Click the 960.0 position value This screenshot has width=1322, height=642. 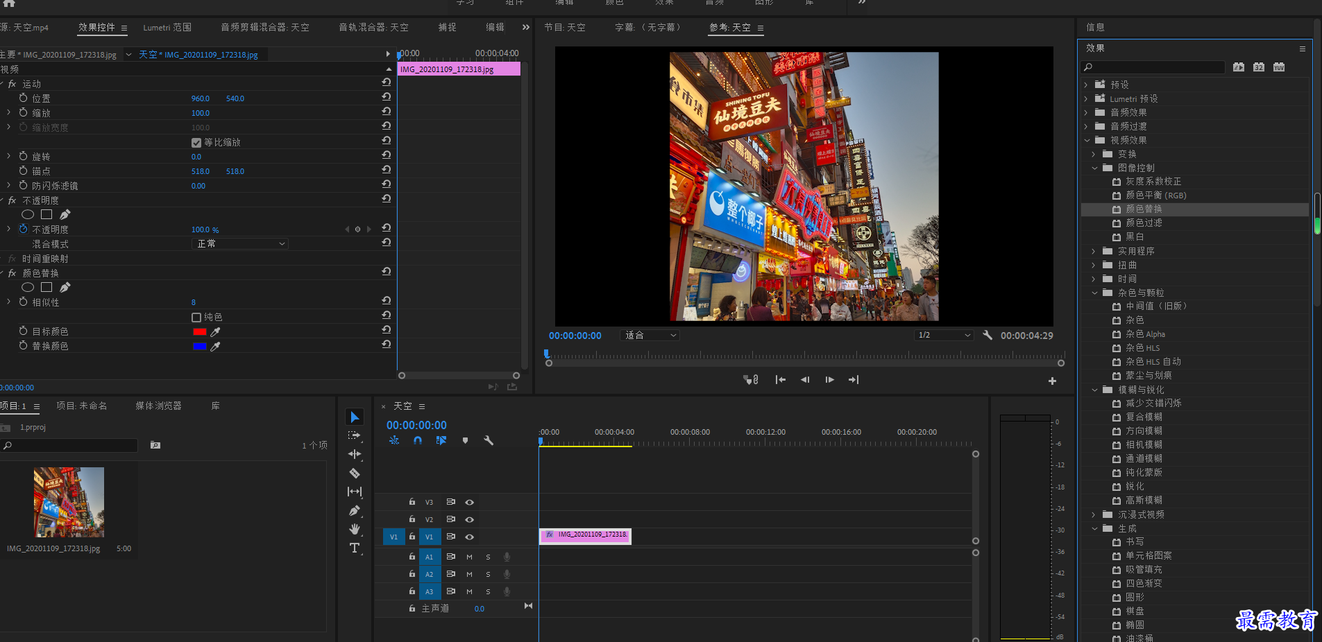pyautogui.click(x=201, y=98)
